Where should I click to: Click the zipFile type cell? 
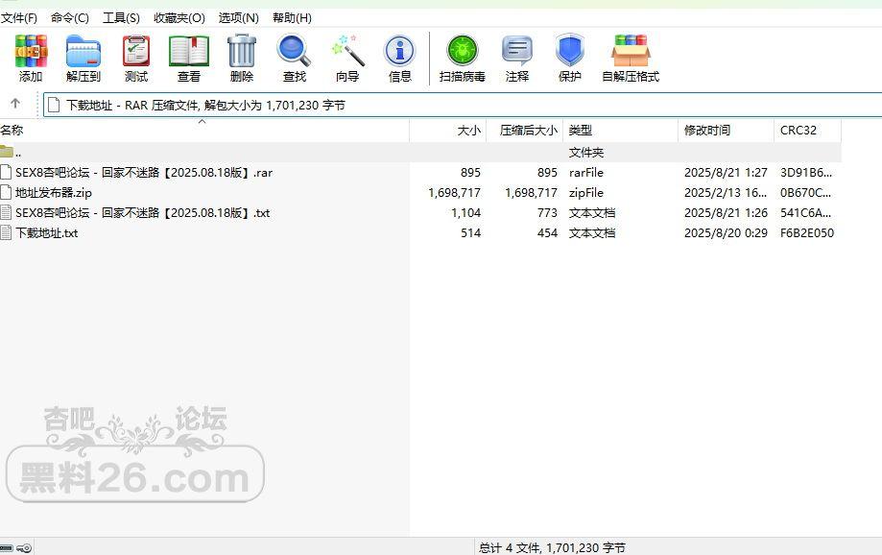(x=586, y=192)
